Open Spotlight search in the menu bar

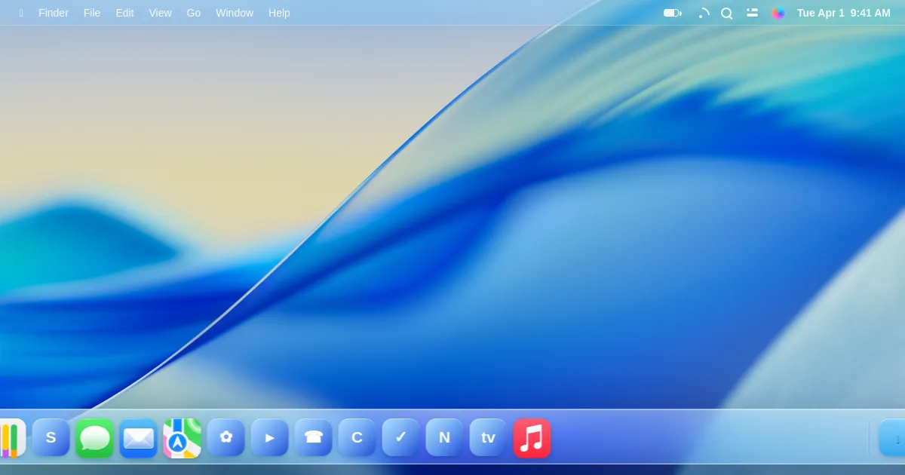coord(726,13)
